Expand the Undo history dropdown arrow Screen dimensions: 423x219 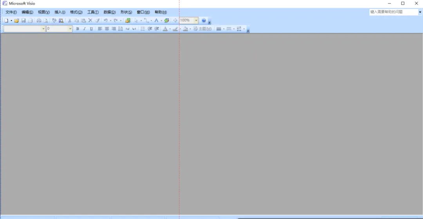(110, 20)
